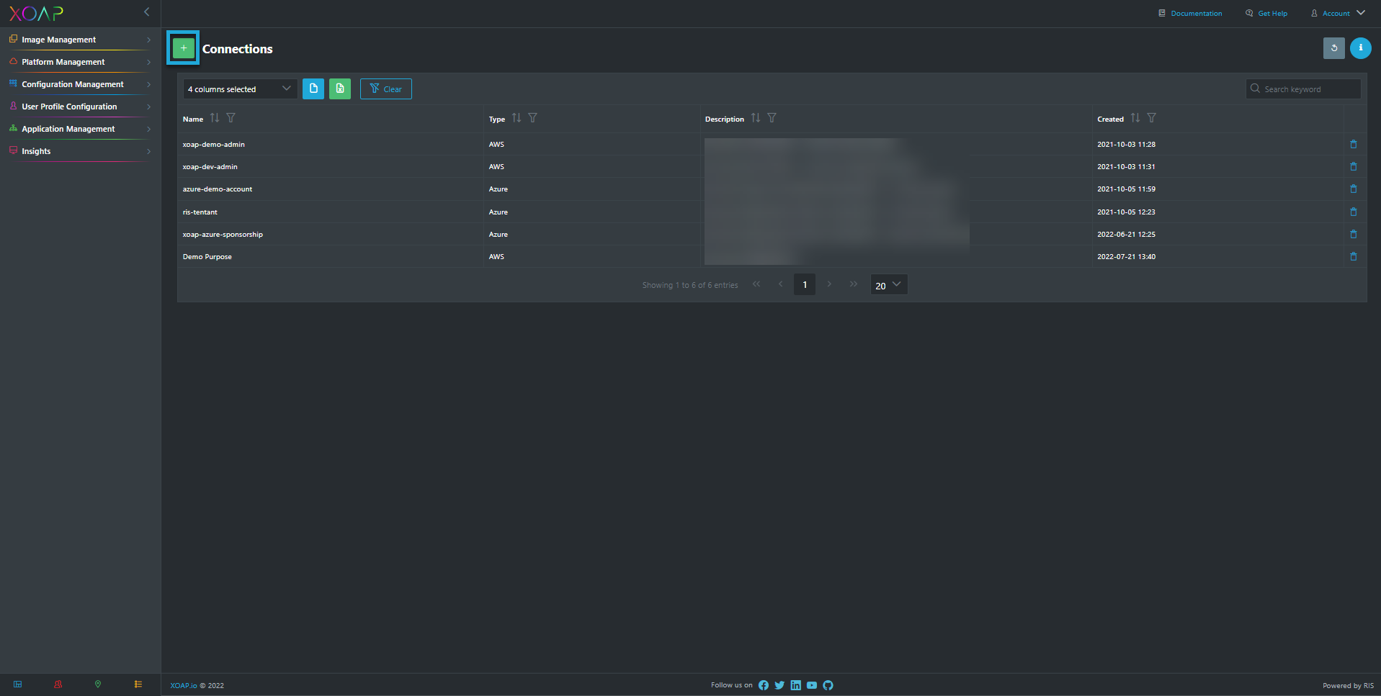
Task: Click the red sidebar bottom users icon
Action: click(x=58, y=684)
